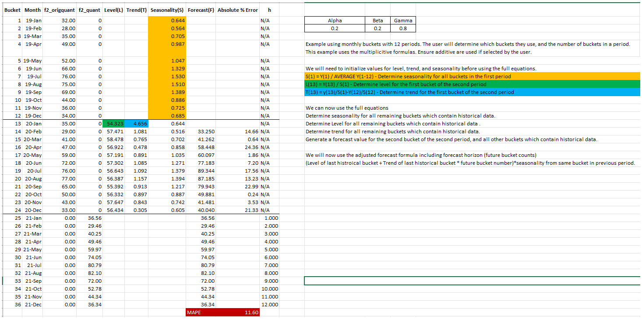Click the 19-Dec month cell
642x319 pixels.
pos(33,116)
